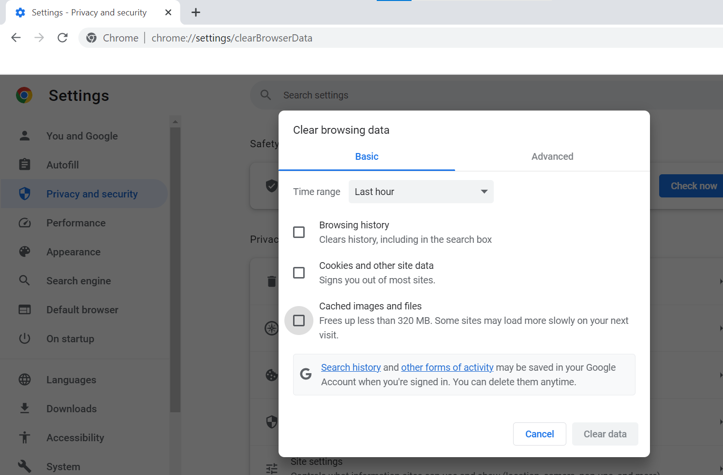Screen dimensions: 723x475
Task: Follow the other forms of activity link
Action: coord(447,367)
